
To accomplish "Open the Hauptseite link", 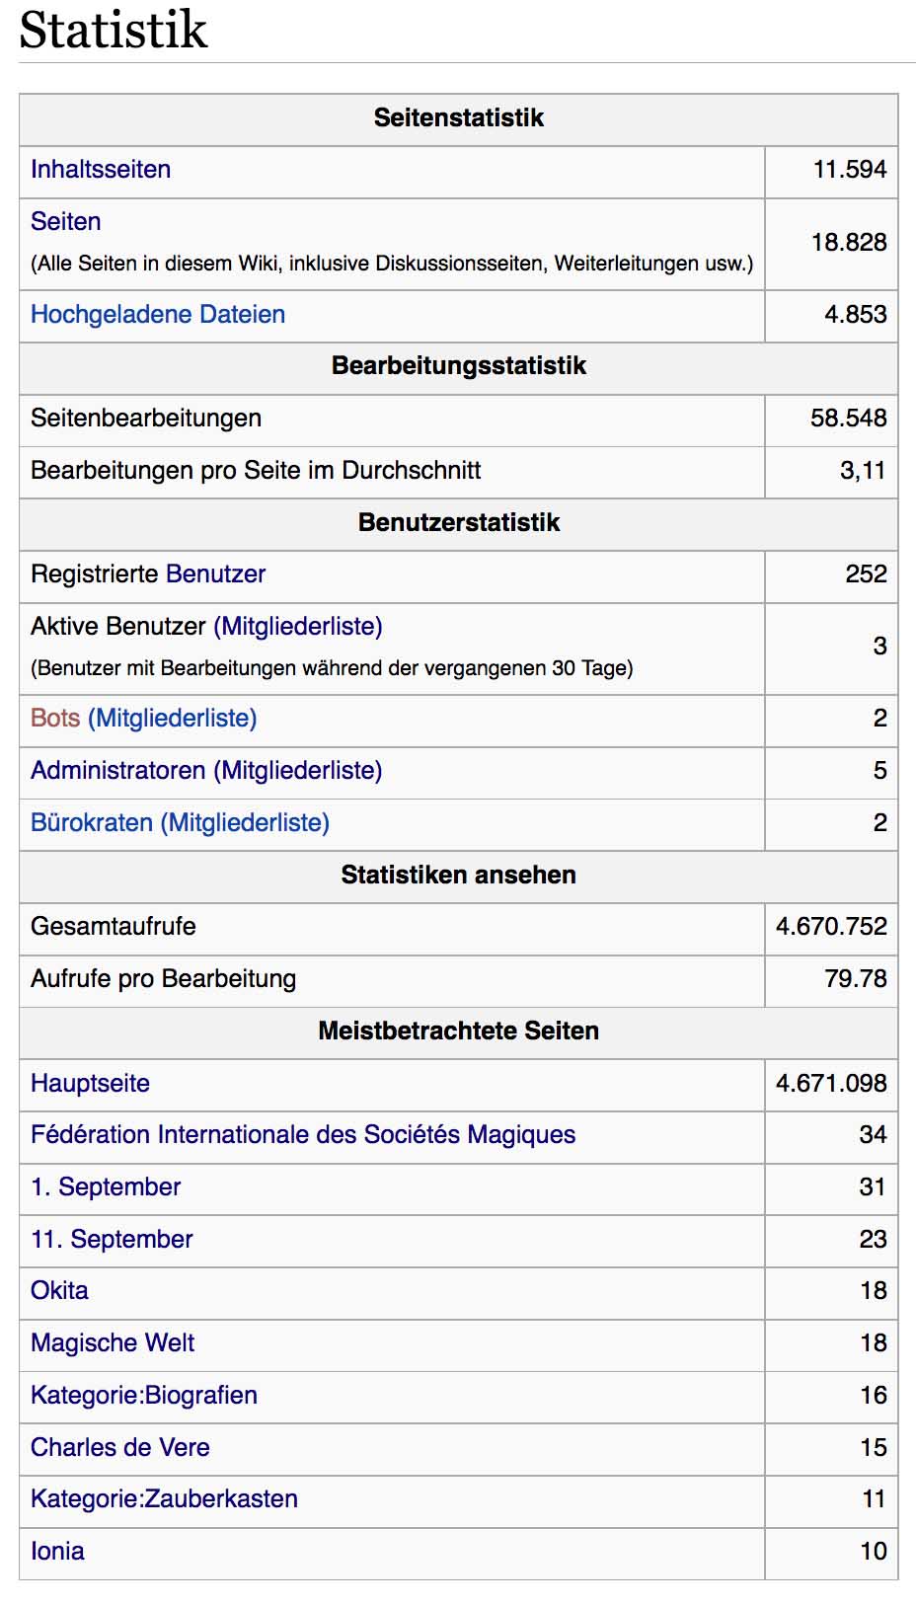I will coord(90,1084).
